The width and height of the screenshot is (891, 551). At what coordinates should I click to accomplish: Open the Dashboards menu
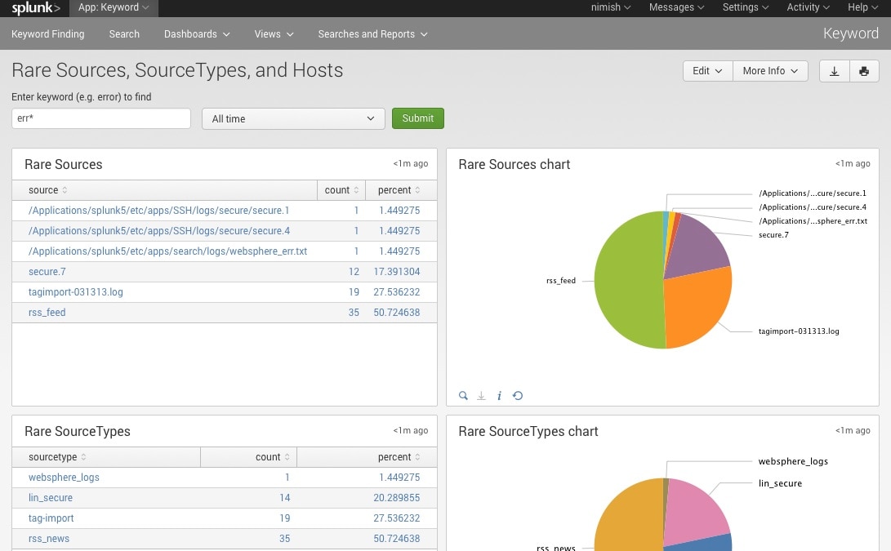coord(197,34)
